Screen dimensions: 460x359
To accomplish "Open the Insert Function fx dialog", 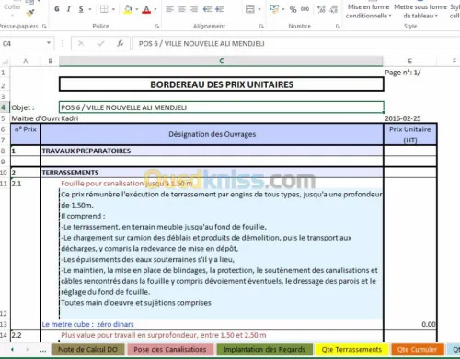I will (x=121, y=44).
